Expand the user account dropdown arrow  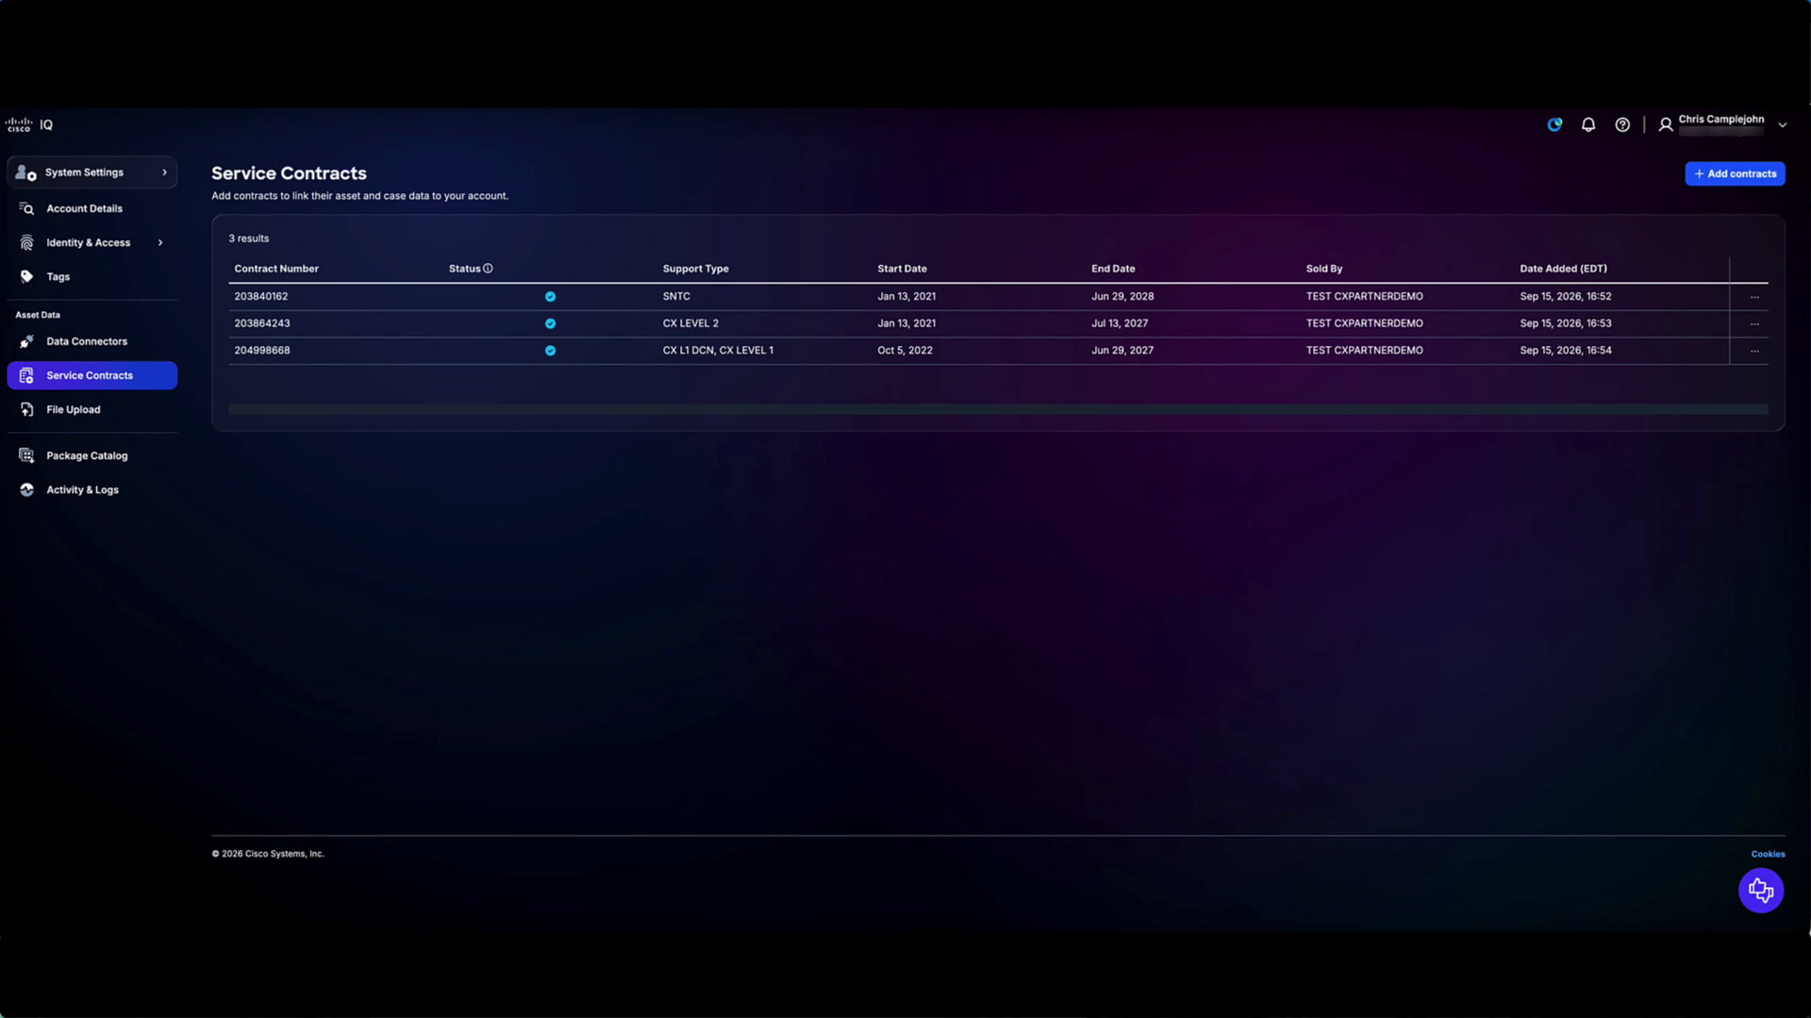click(1783, 124)
